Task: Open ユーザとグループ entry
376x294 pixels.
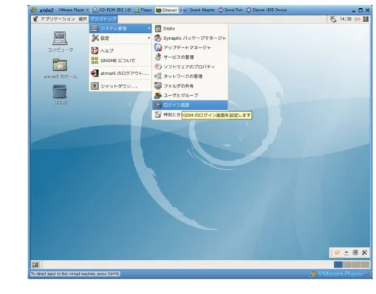Action: (190, 95)
